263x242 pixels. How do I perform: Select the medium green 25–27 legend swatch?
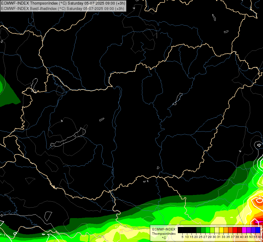(x=203, y=230)
